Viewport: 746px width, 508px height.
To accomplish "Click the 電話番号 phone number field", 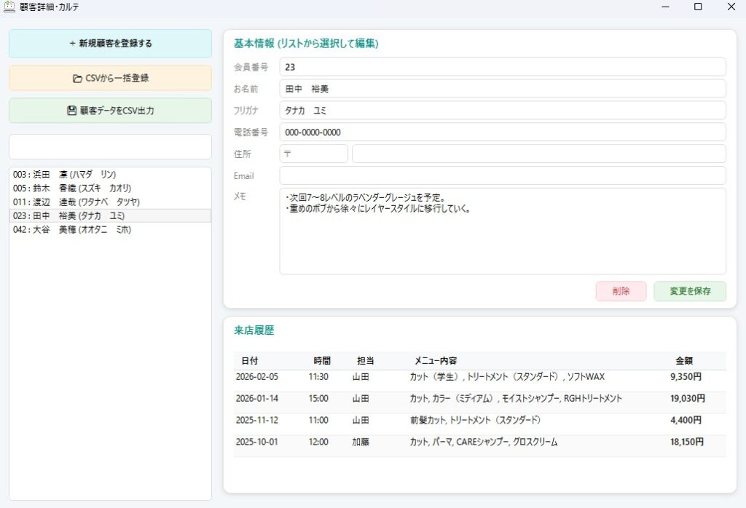I will 503,132.
